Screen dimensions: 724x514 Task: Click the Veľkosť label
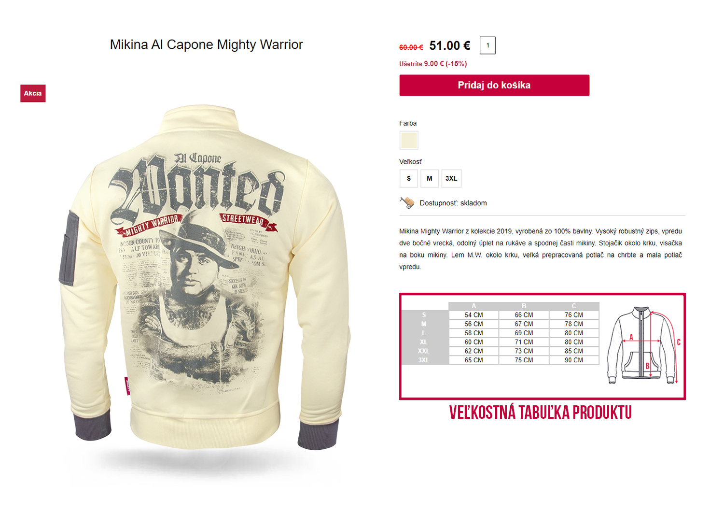[x=410, y=162]
